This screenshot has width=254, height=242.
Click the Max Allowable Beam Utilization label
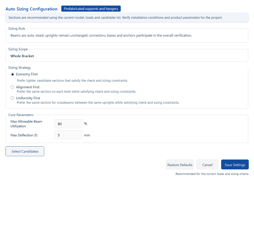27,124
